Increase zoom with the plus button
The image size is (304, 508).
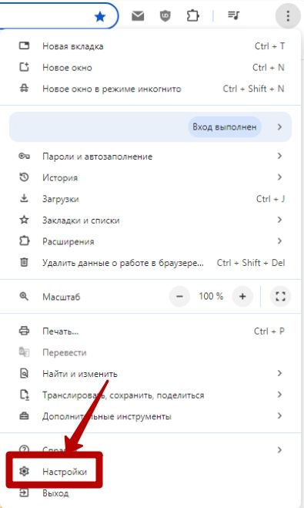coord(242,296)
